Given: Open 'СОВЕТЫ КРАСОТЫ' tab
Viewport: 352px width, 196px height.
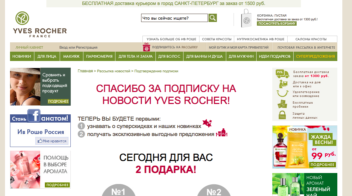Looking at the screenshot, I should (217, 39).
